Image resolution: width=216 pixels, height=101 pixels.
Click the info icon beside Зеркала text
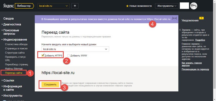180,30
